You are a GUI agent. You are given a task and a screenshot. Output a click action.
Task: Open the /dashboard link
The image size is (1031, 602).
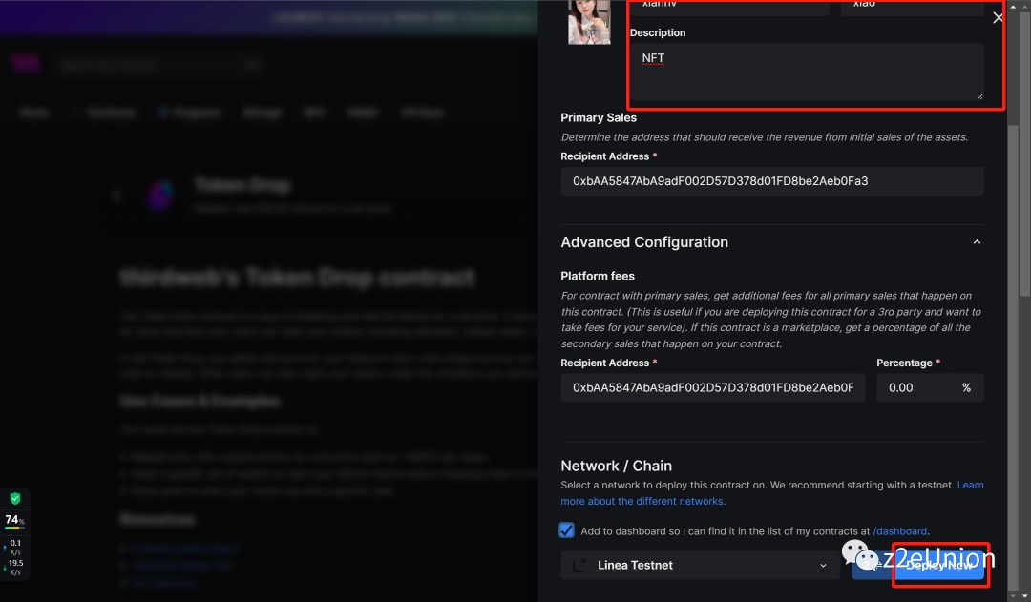point(900,531)
